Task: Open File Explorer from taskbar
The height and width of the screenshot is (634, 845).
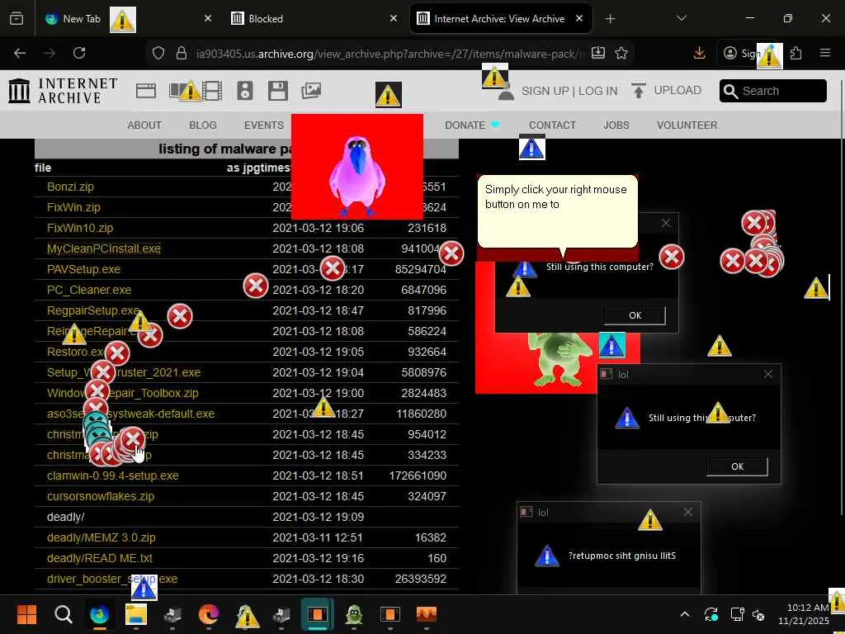Action: tap(136, 614)
